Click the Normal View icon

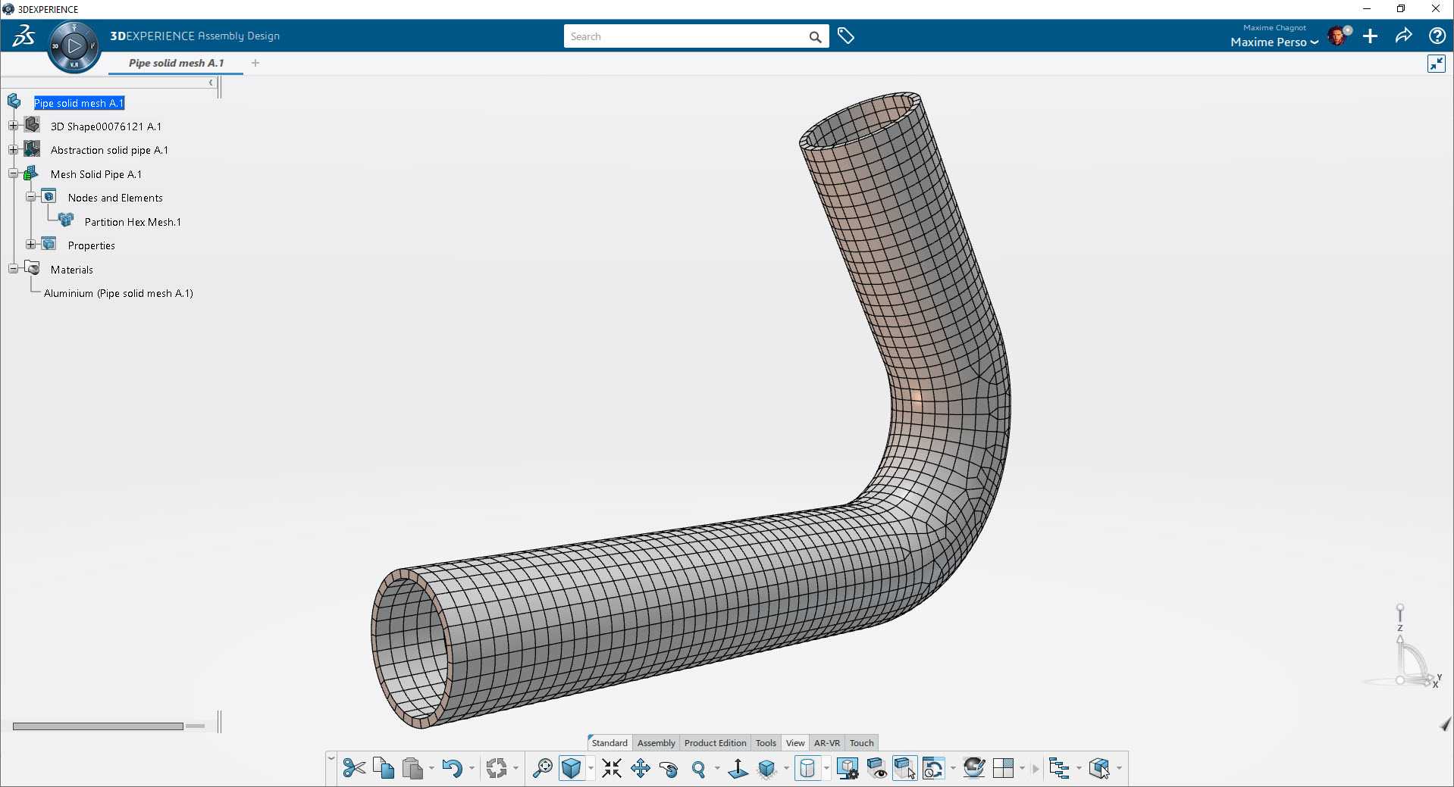738,768
